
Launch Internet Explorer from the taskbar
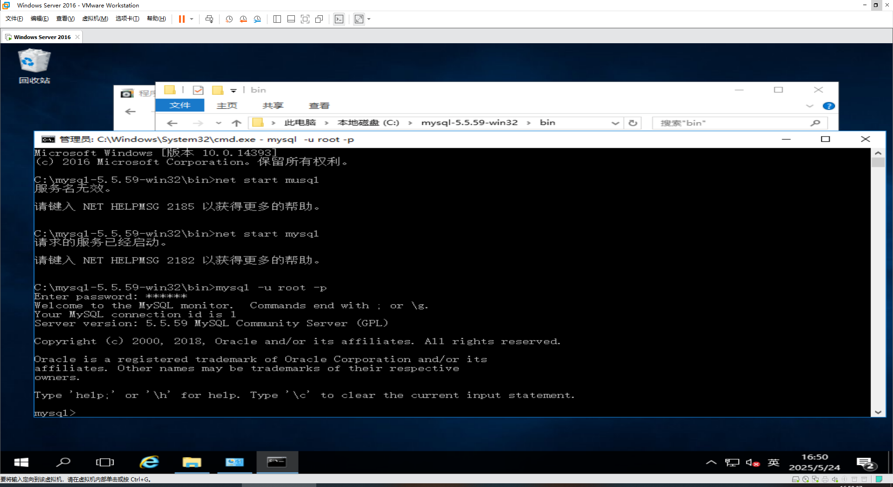tap(149, 462)
